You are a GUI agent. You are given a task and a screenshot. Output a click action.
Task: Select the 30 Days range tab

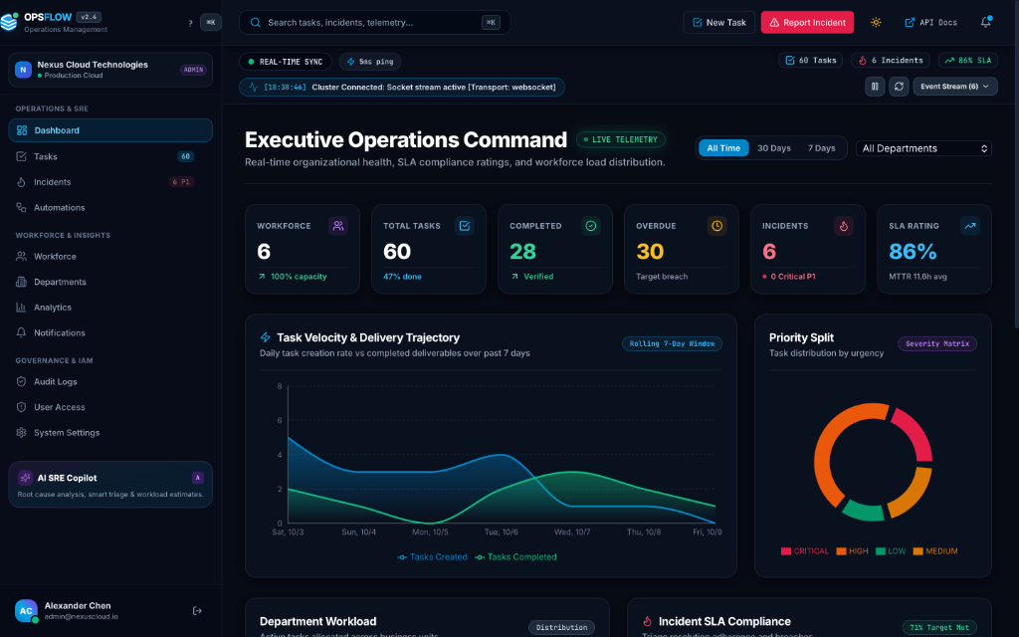(x=774, y=148)
